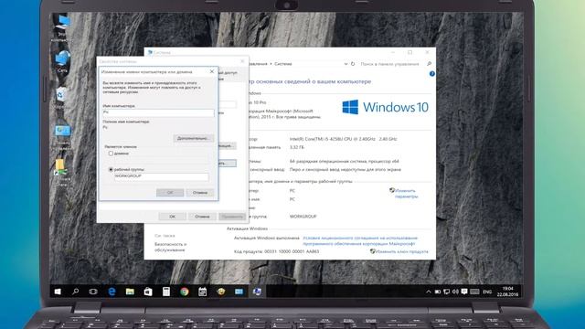Viewport: 585px width, 329px height.
Task: Select the Control Panel desktop icon
Action: pyautogui.click(x=62, y=137)
